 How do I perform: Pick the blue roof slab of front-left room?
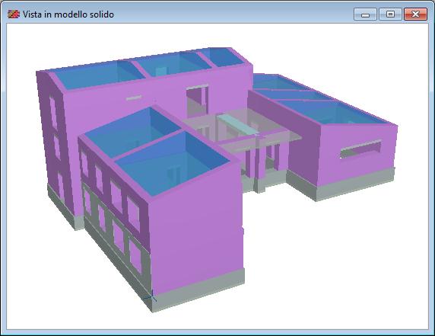click(x=132, y=132)
